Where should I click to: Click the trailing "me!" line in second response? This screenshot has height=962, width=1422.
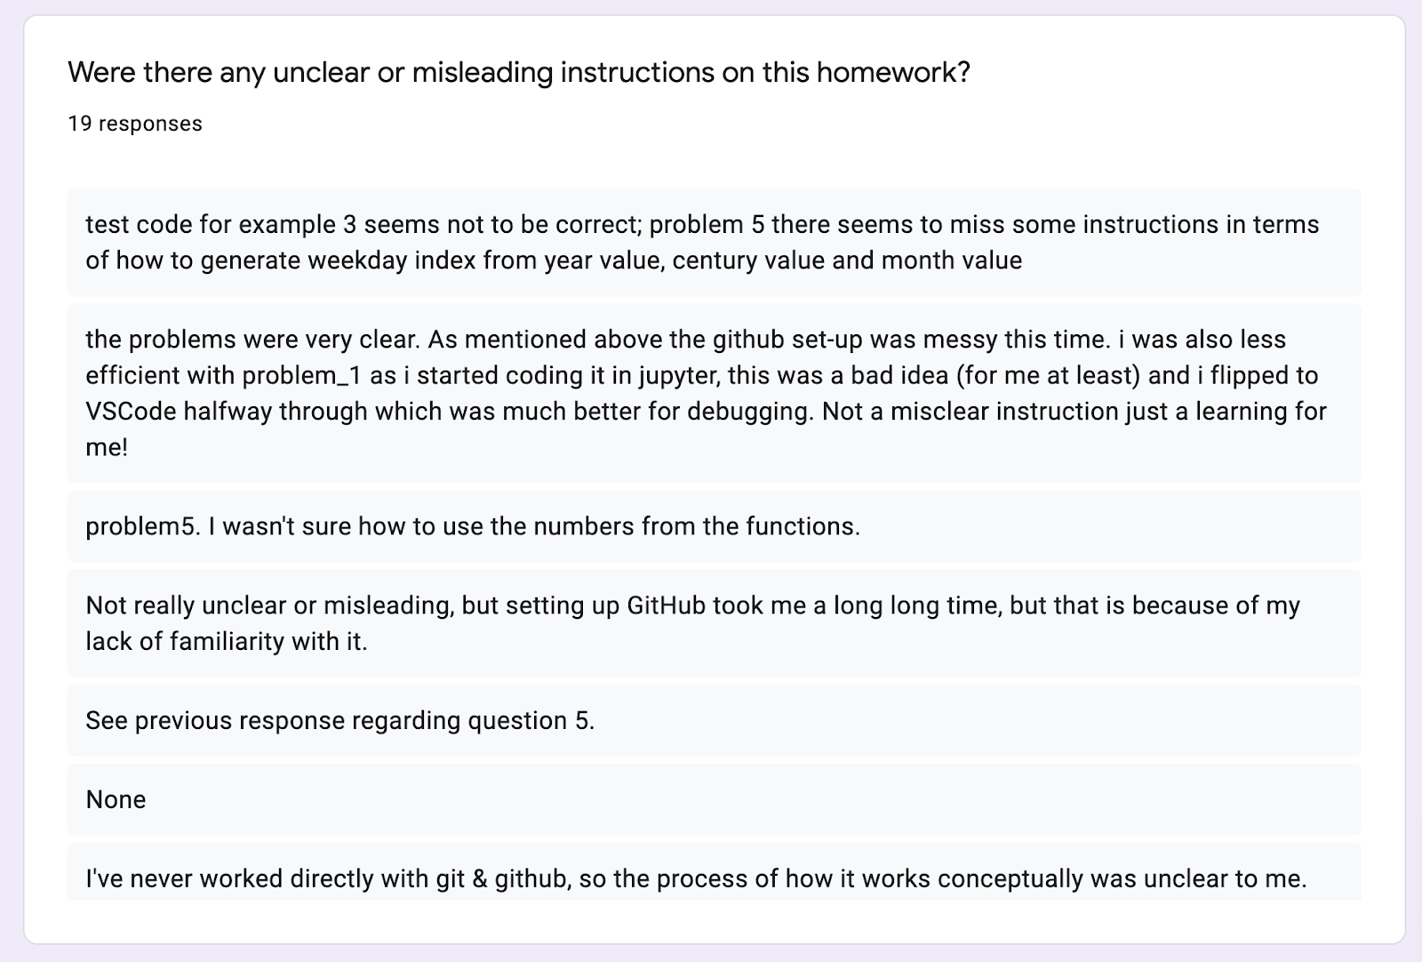tap(107, 447)
